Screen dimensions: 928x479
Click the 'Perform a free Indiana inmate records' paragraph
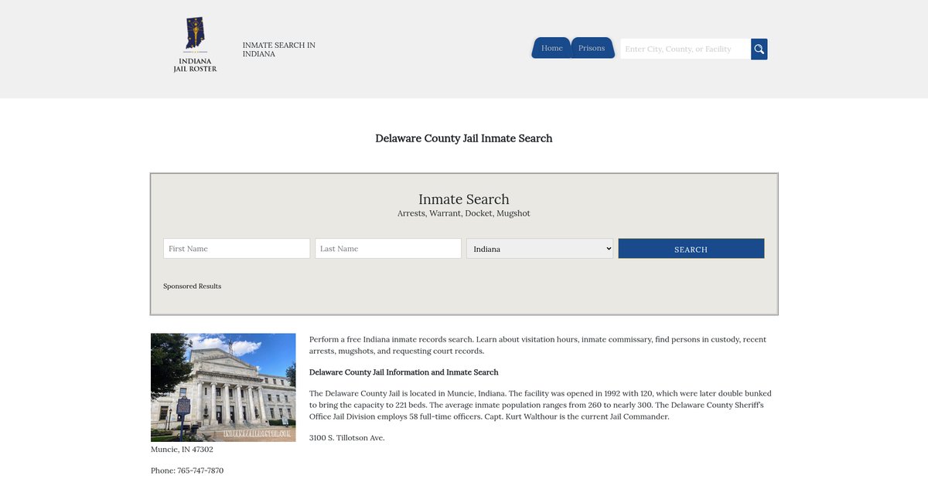537,345
